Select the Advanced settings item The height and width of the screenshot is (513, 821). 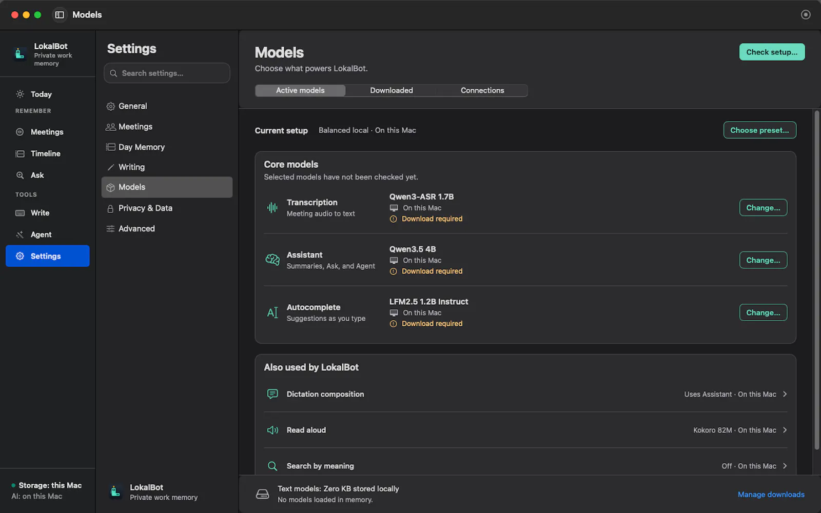coord(167,229)
